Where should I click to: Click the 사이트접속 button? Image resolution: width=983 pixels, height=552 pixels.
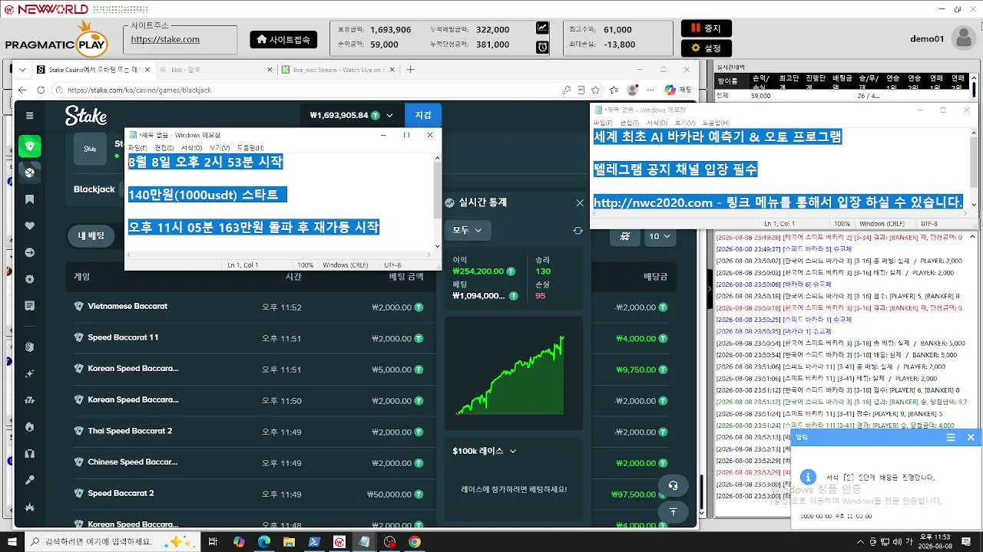pos(283,39)
